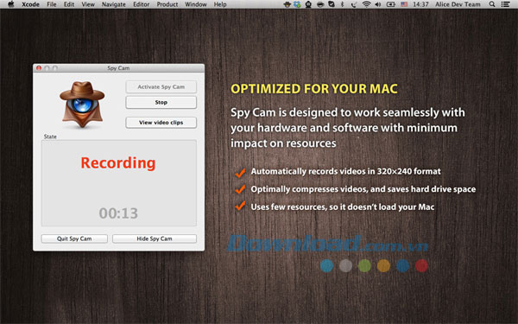Hide the Spy Cam window

point(155,238)
